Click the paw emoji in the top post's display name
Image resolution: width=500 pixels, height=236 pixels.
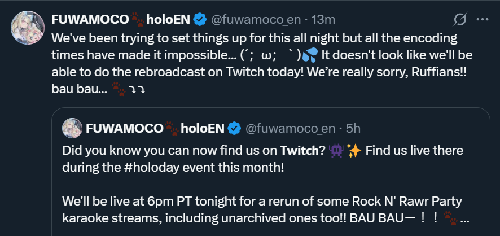(x=137, y=20)
